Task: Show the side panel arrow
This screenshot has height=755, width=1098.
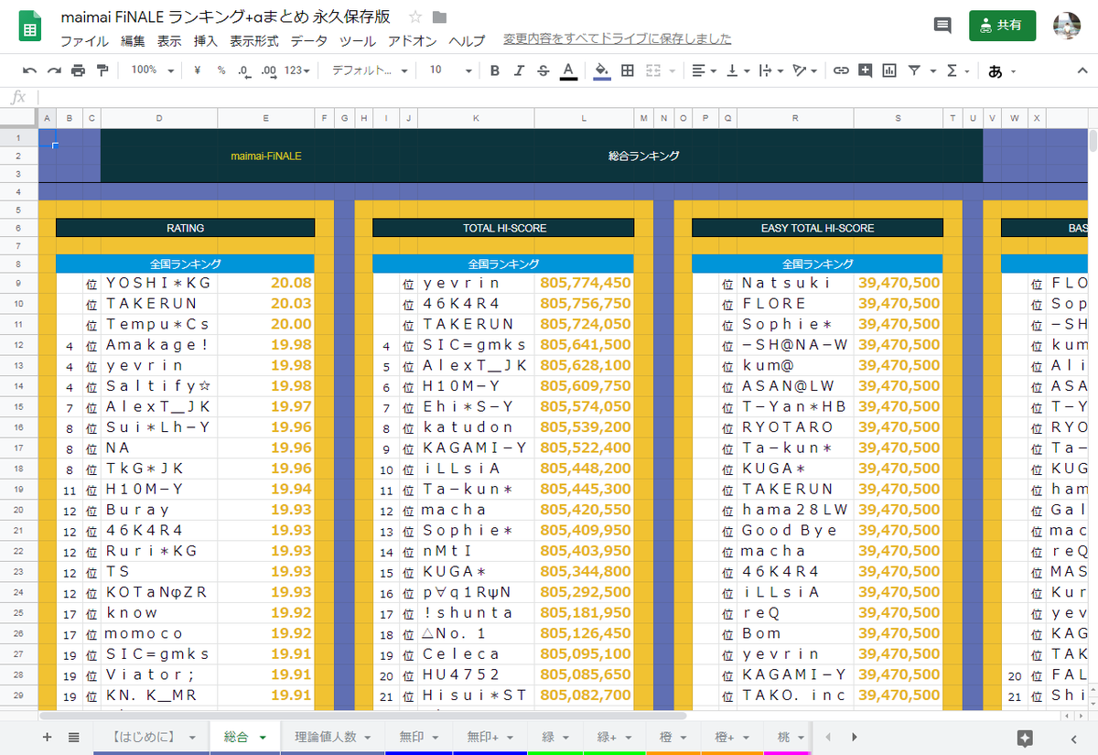Action: [x=1074, y=738]
